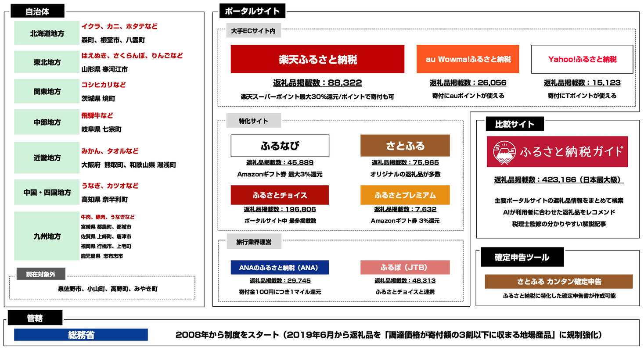Click the 比較サイト section header
Viewport: 644px width, 351px height.
pos(514,124)
